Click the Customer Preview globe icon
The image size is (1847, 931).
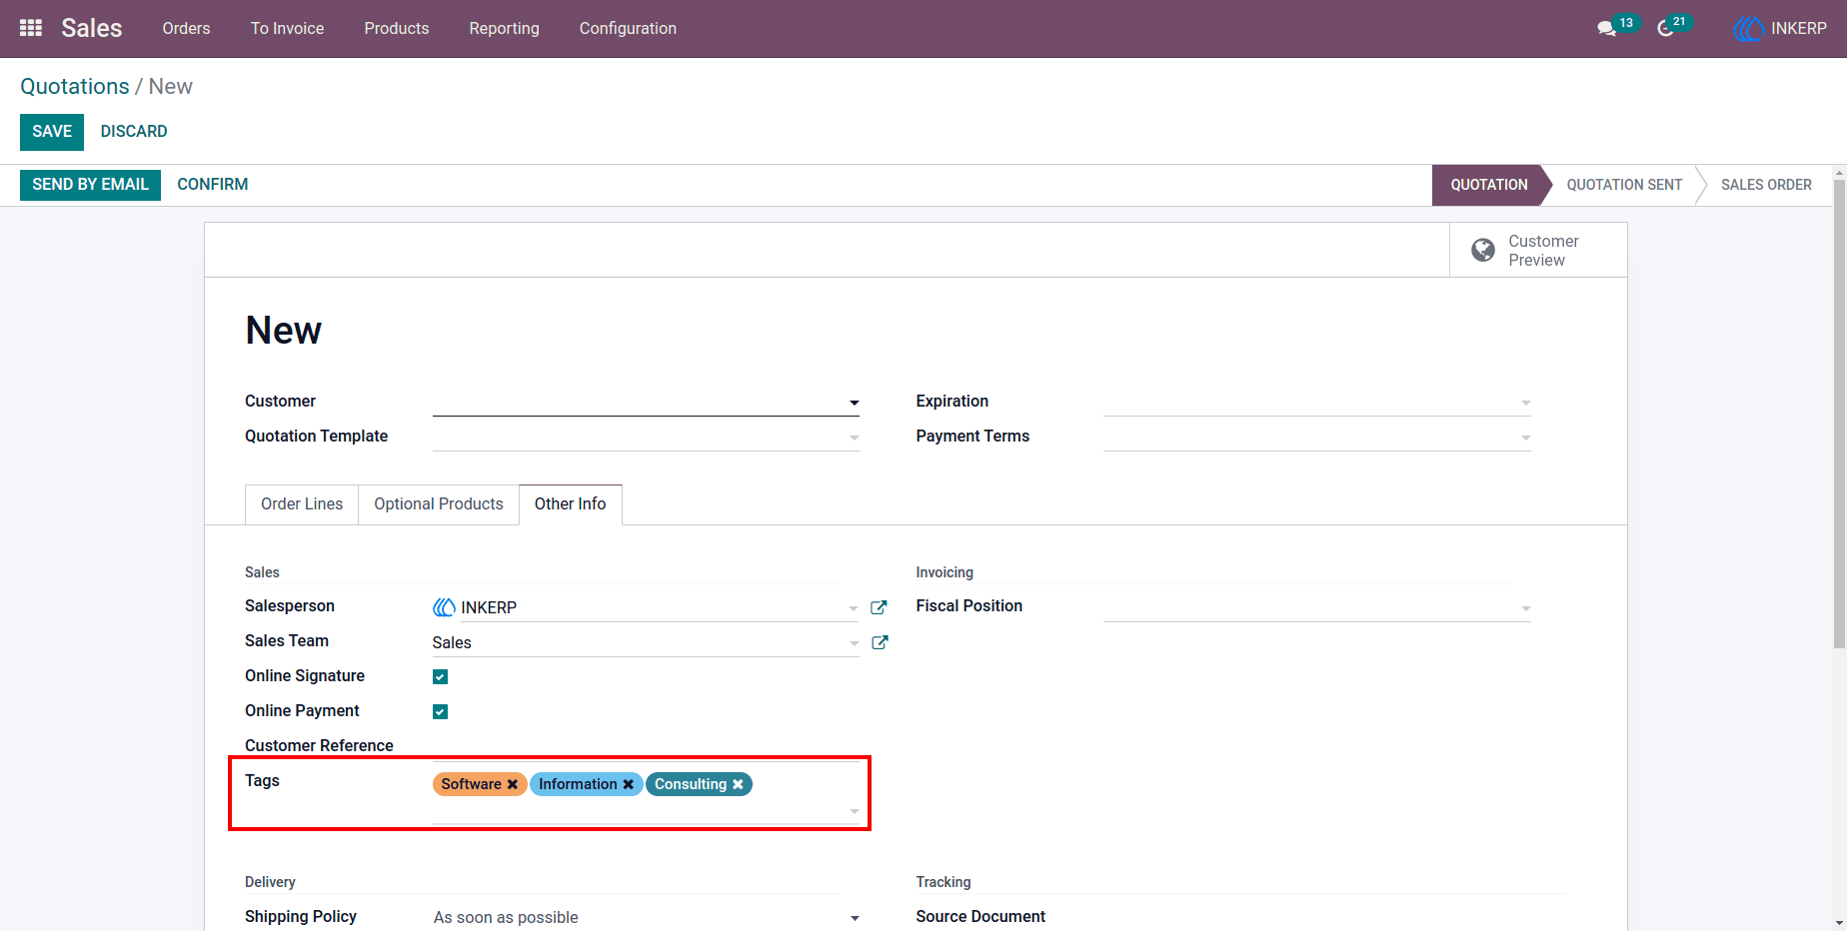click(x=1483, y=250)
